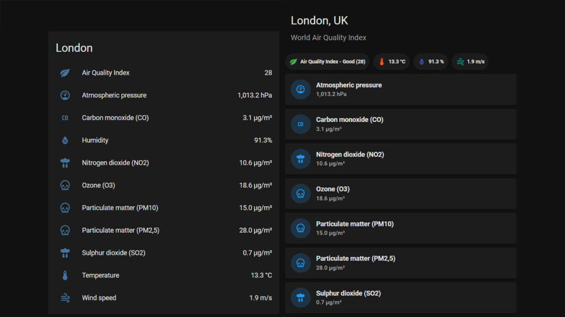Click the London card title

[x=74, y=48]
